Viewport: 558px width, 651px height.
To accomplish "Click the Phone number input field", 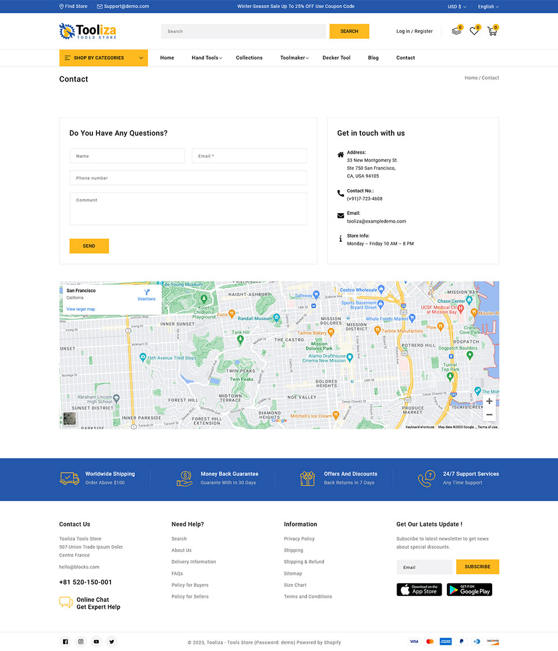I will [x=188, y=178].
